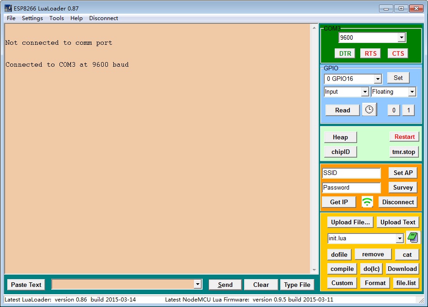Click the 'Not connected to comm port' line
The width and height of the screenshot is (428, 307).
(59, 43)
